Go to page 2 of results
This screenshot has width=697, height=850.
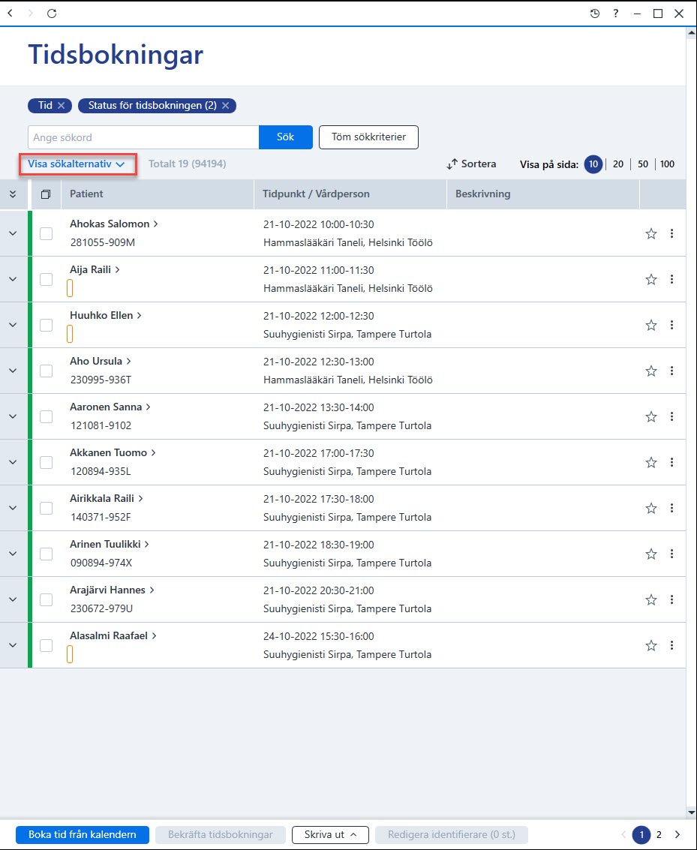(659, 835)
